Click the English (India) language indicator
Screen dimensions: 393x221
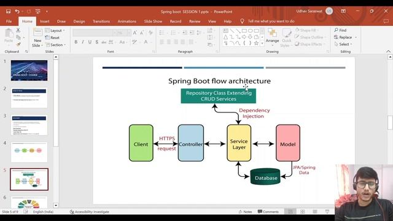pyautogui.click(x=43, y=212)
